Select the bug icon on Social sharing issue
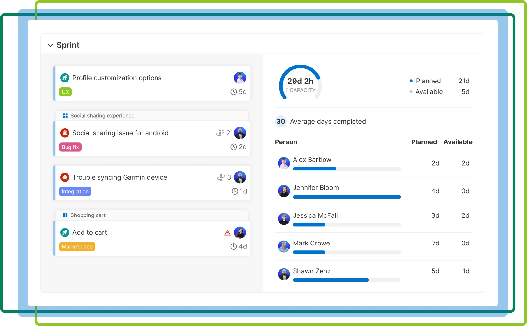 (x=65, y=133)
